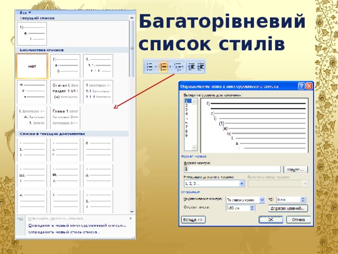
Task: Choose the 'I. Заголовок 1' list thumbnail
Action: tap(32, 117)
